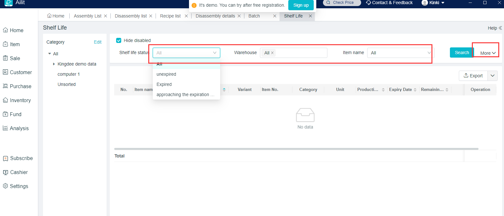Uncheck the Hide disabled checkbox
The image size is (504, 216).
click(119, 40)
